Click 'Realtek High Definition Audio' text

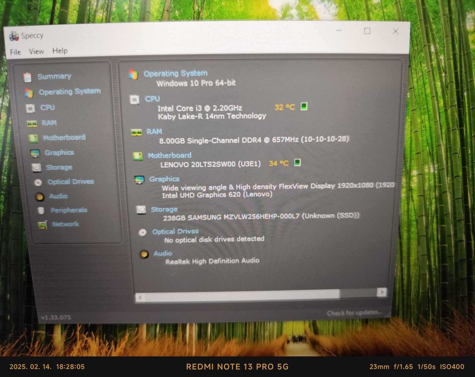coord(212,261)
